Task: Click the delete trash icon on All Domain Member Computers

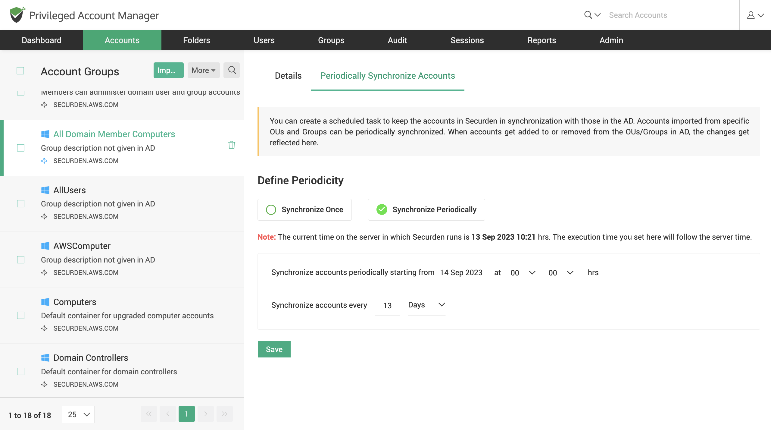Action: click(231, 145)
